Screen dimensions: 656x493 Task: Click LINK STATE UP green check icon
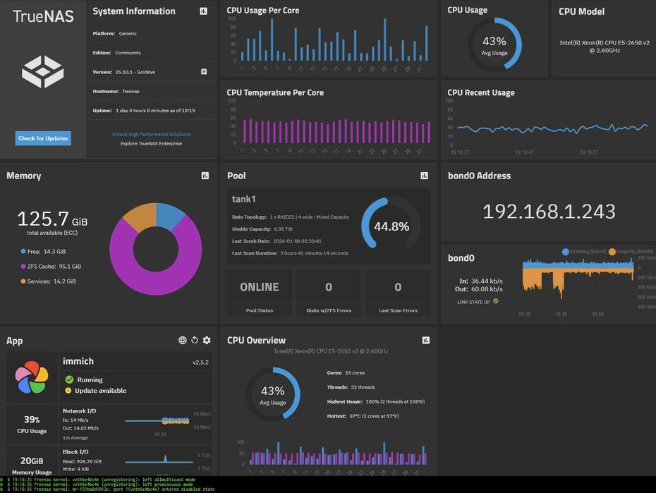tap(496, 301)
